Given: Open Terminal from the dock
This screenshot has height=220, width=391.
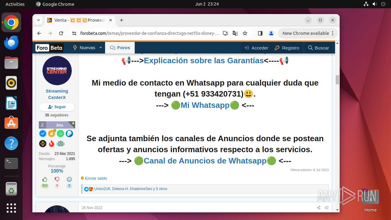Looking at the screenshot, I should [11, 163].
